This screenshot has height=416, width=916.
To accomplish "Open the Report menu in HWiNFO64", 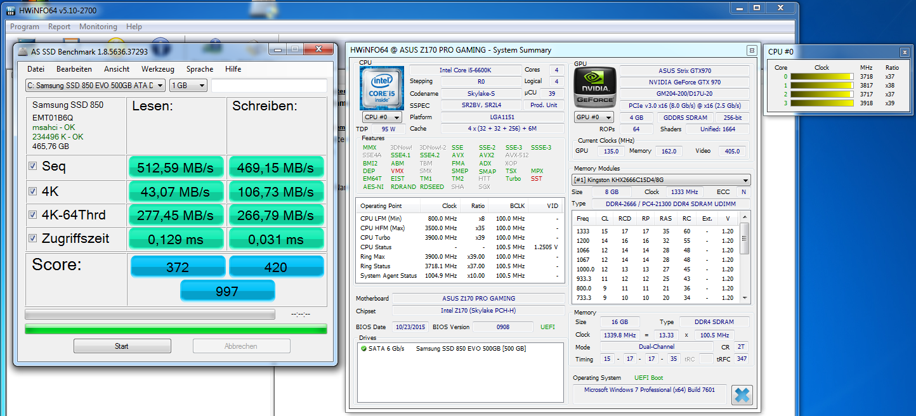I will click(60, 27).
